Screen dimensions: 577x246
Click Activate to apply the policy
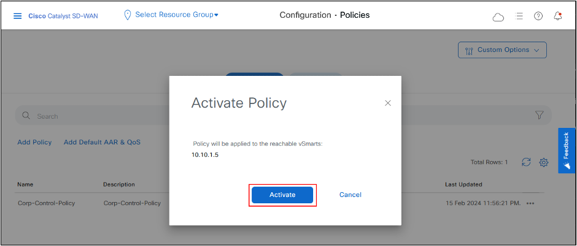point(282,195)
